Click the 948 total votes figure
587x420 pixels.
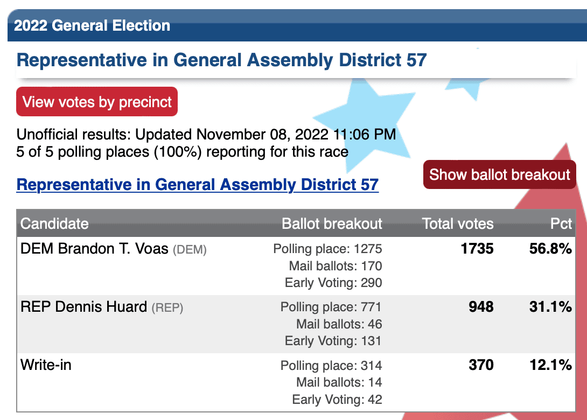(481, 307)
